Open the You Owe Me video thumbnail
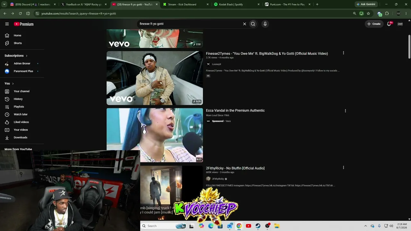411x231 pixels. click(x=155, y=78)
